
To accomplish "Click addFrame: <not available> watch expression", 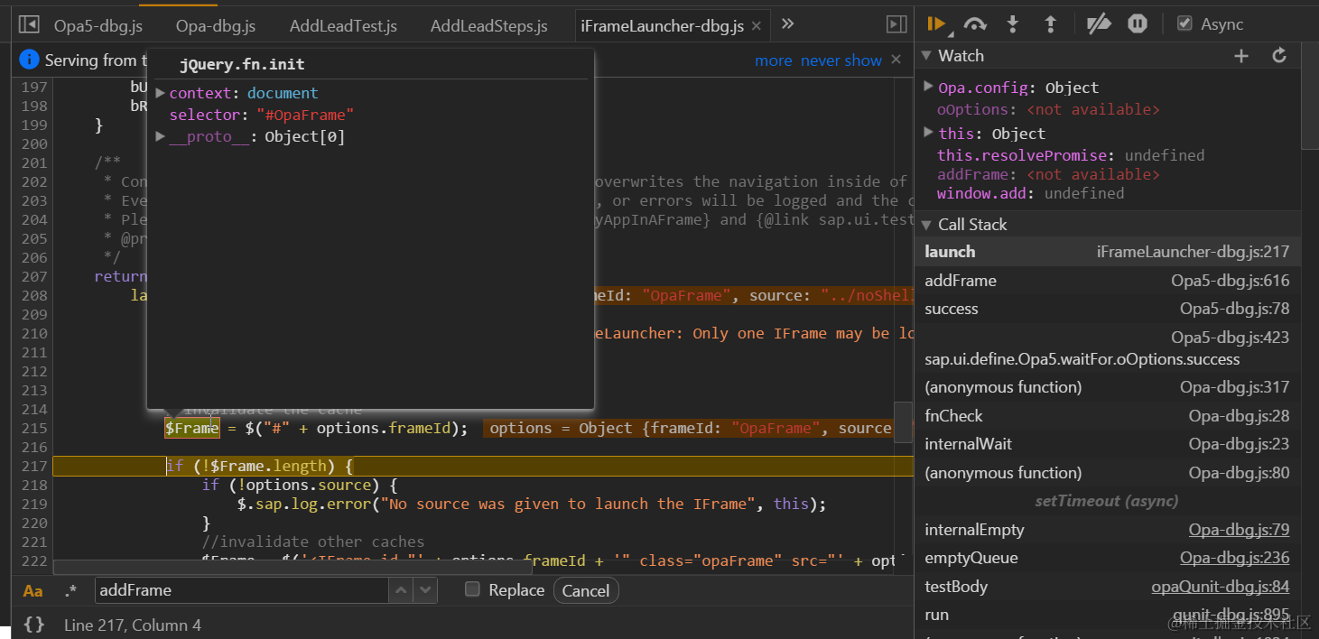I will point(1048,174).
